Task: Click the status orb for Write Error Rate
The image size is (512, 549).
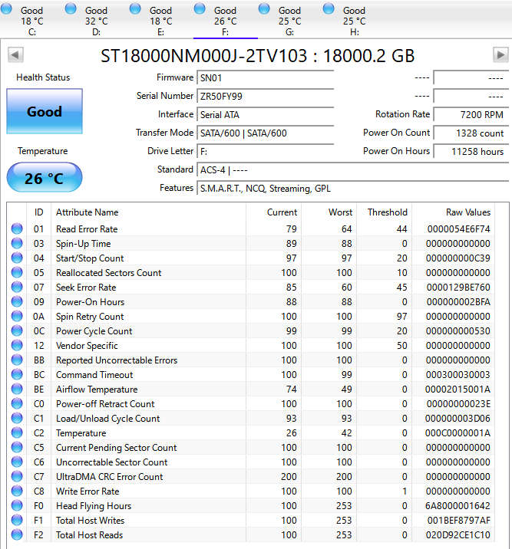Action: (17, 491)
